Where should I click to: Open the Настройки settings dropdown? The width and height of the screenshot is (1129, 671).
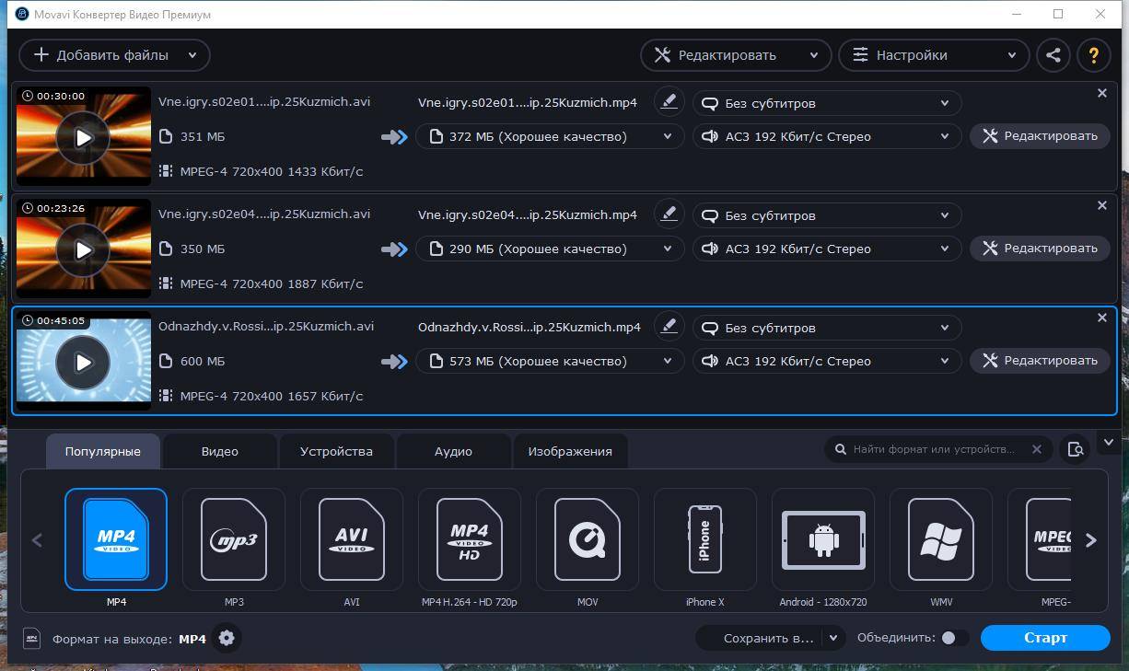coord(936,55)
